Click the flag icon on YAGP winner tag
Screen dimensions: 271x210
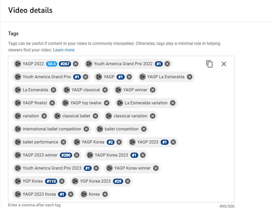point(118,90)
